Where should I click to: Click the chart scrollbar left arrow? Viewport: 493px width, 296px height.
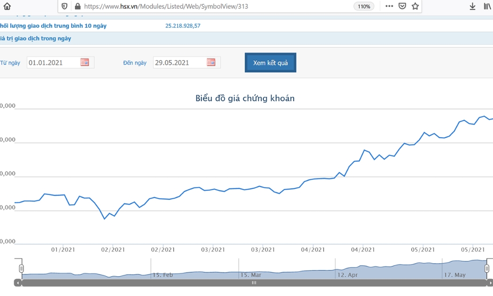click(18, 283)
